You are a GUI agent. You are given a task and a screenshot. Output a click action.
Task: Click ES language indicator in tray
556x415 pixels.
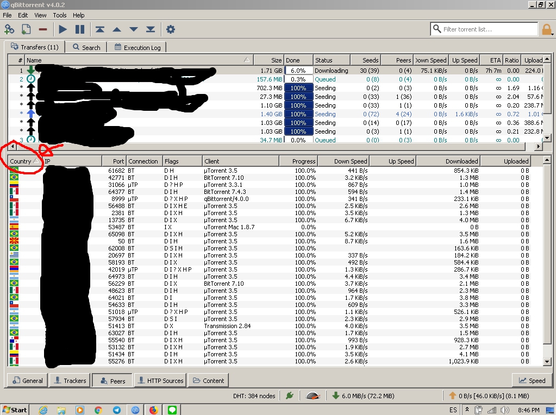453,410
